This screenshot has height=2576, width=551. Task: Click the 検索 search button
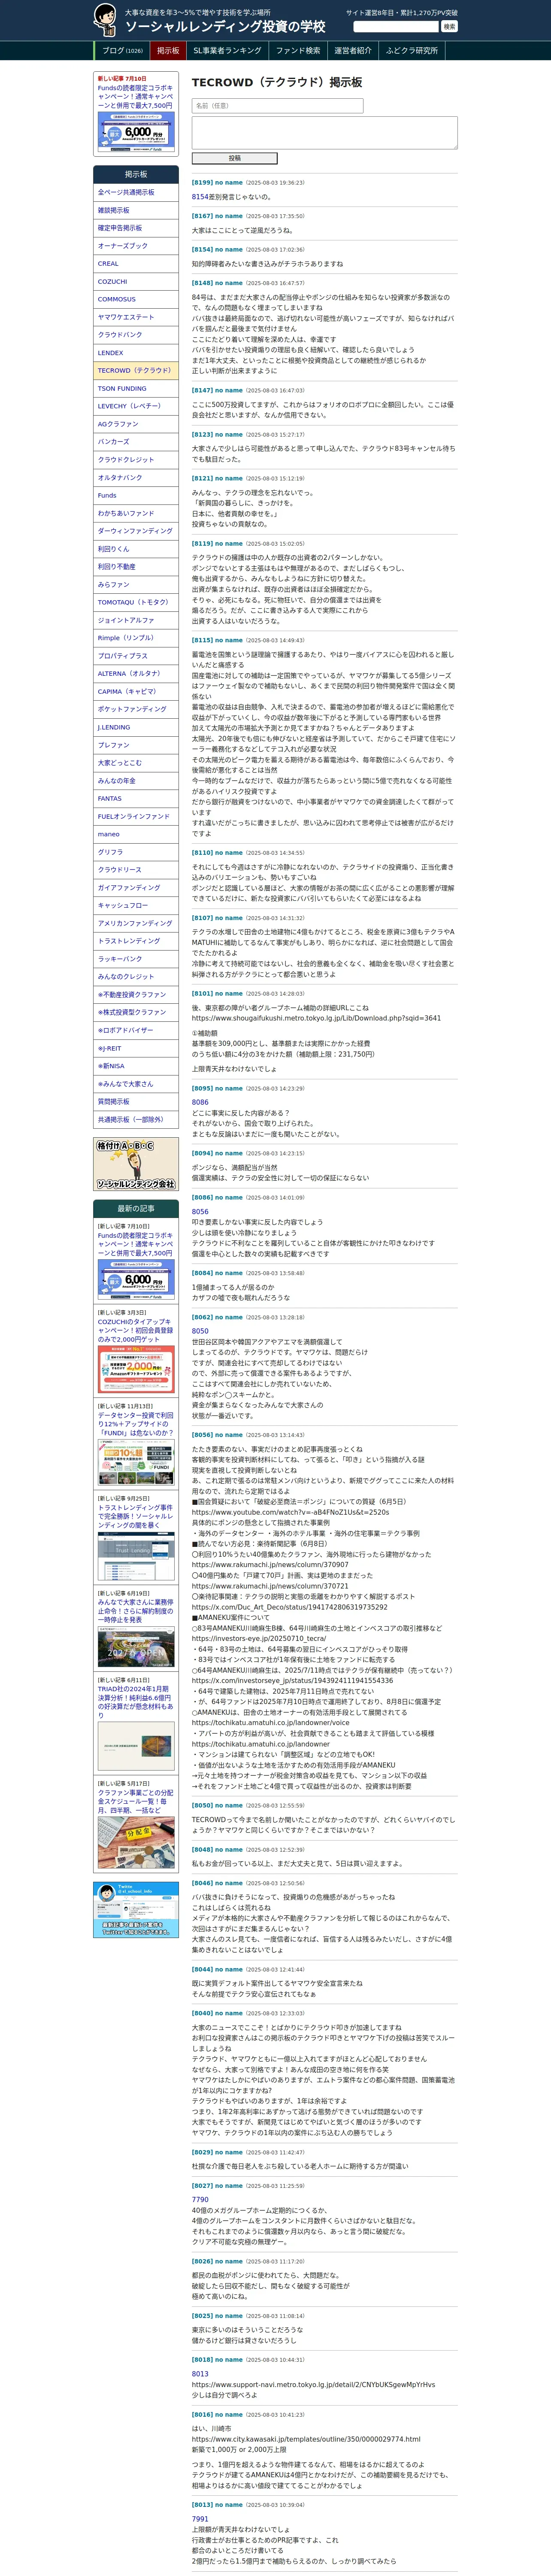point(449,27)
